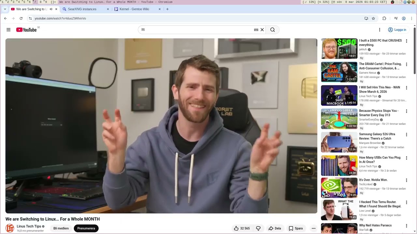Screen dimensions: 417x234
Task: Open options for 'Because Physics Stops You' video
Action: (x=406, y=111)
